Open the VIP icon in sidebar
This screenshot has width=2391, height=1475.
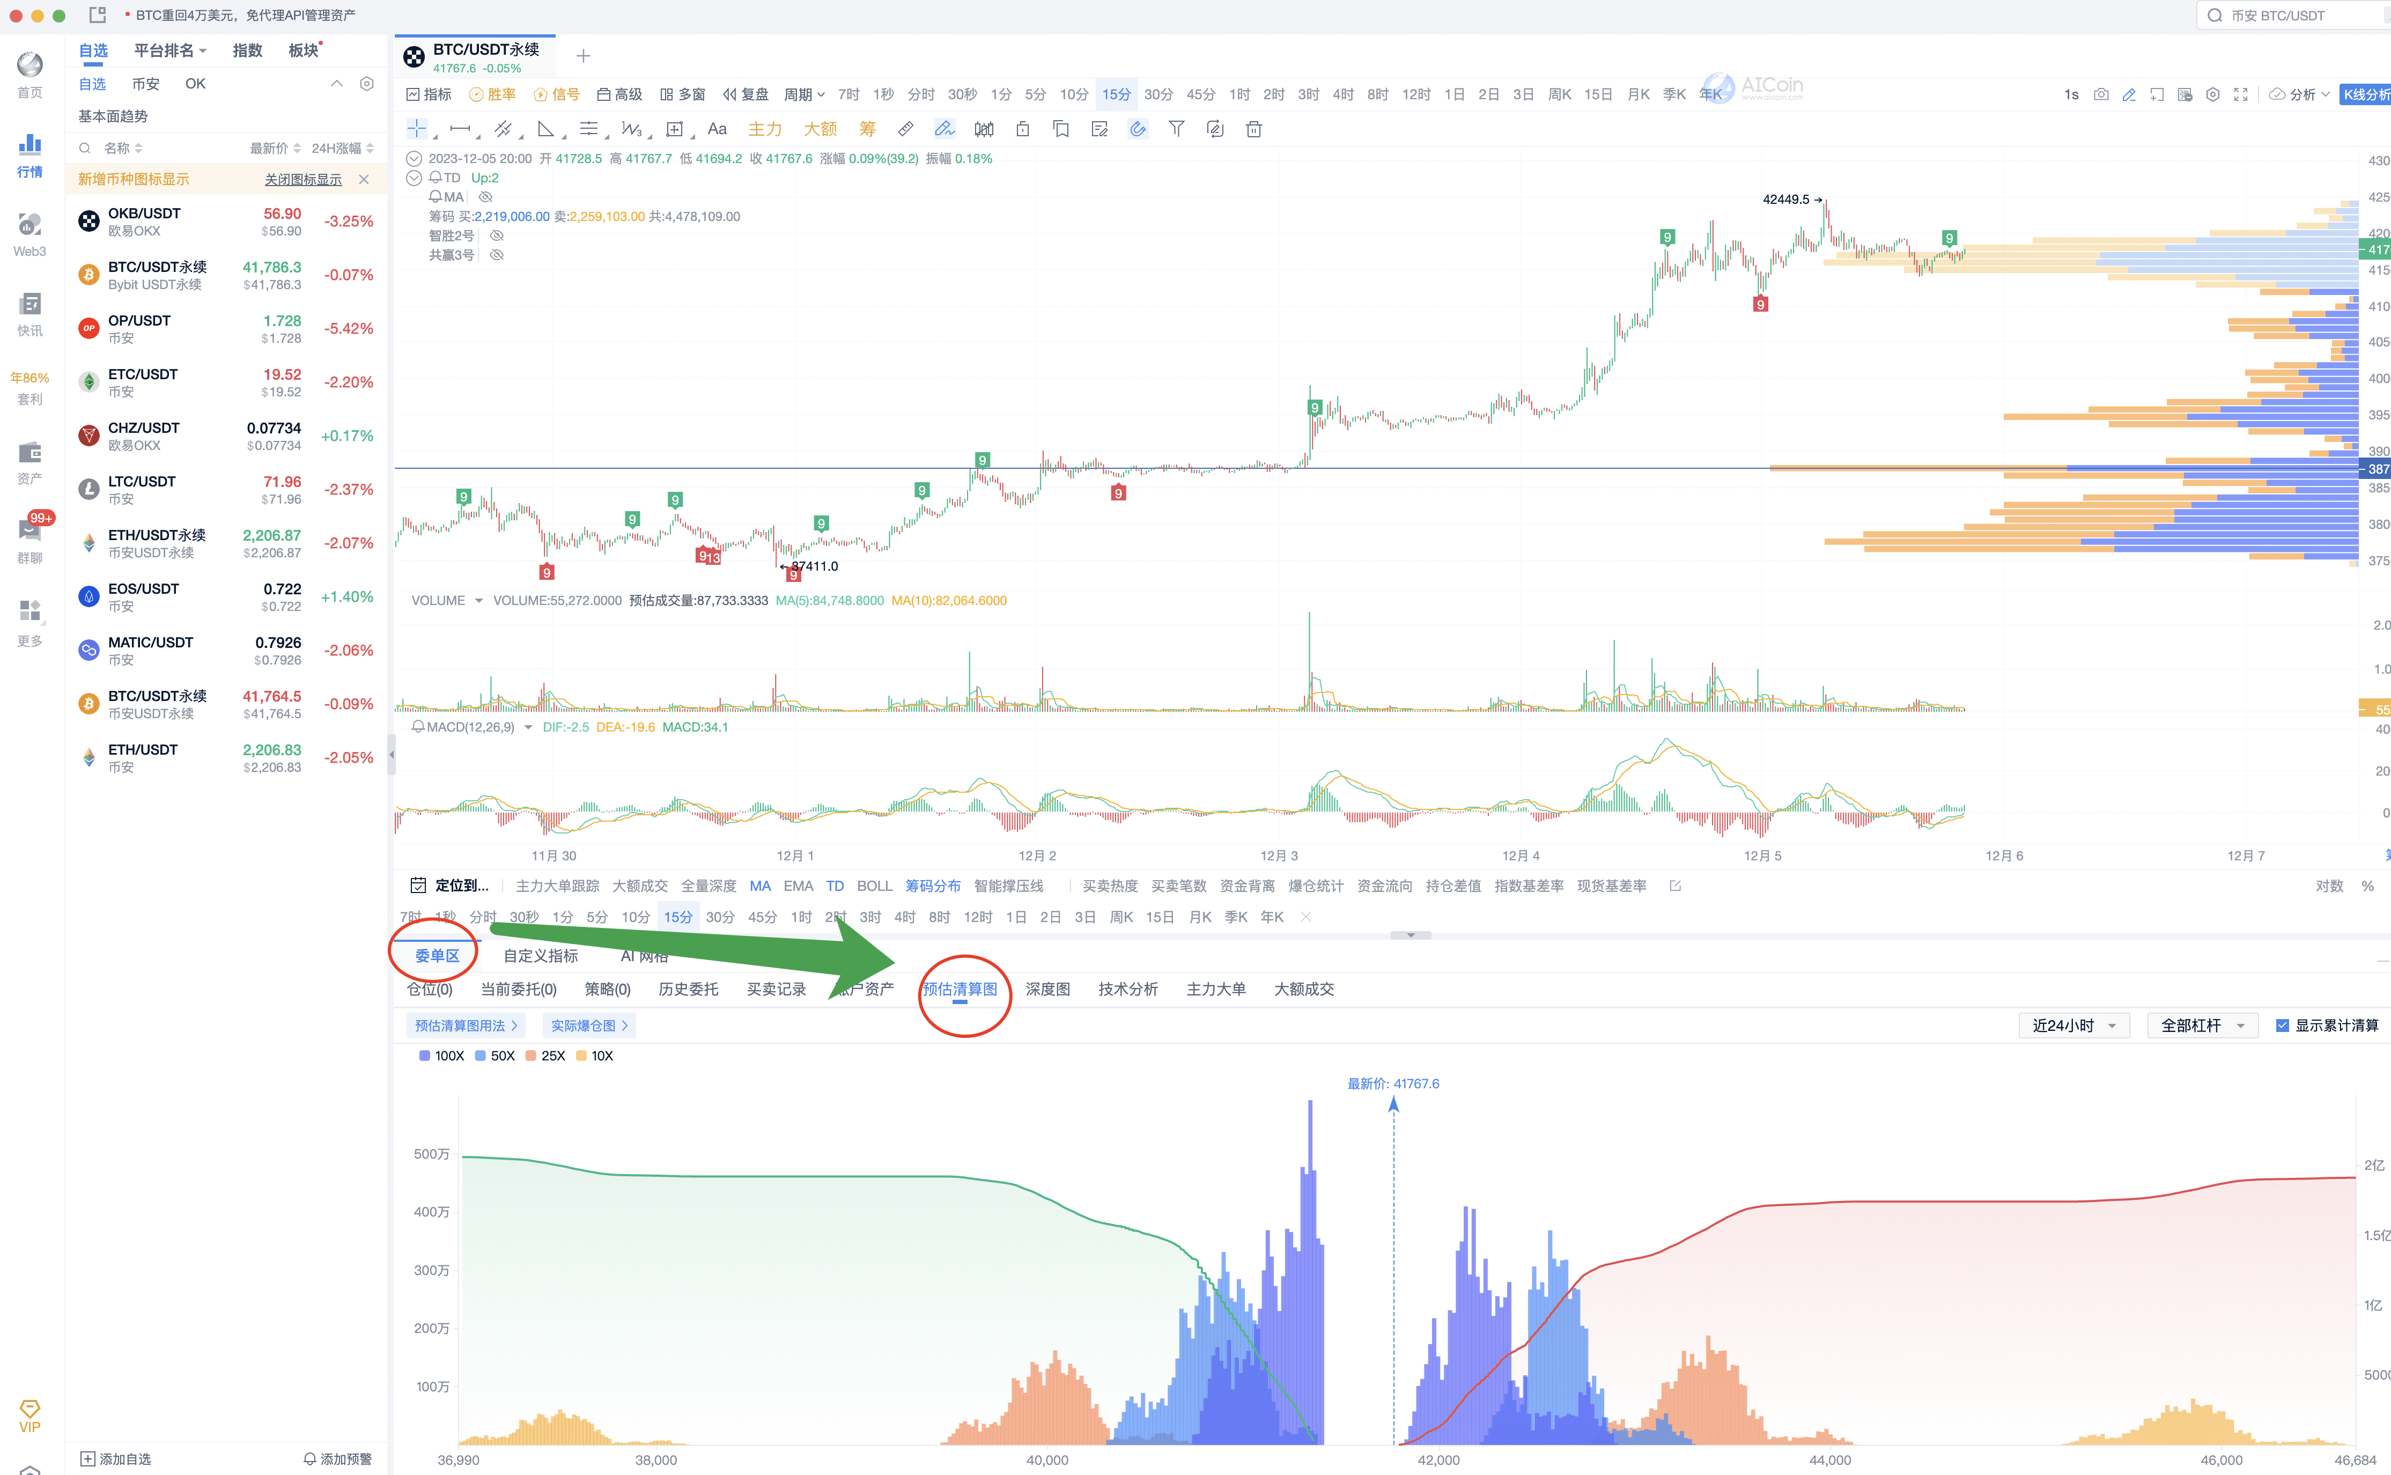(x=29, y=1417)
